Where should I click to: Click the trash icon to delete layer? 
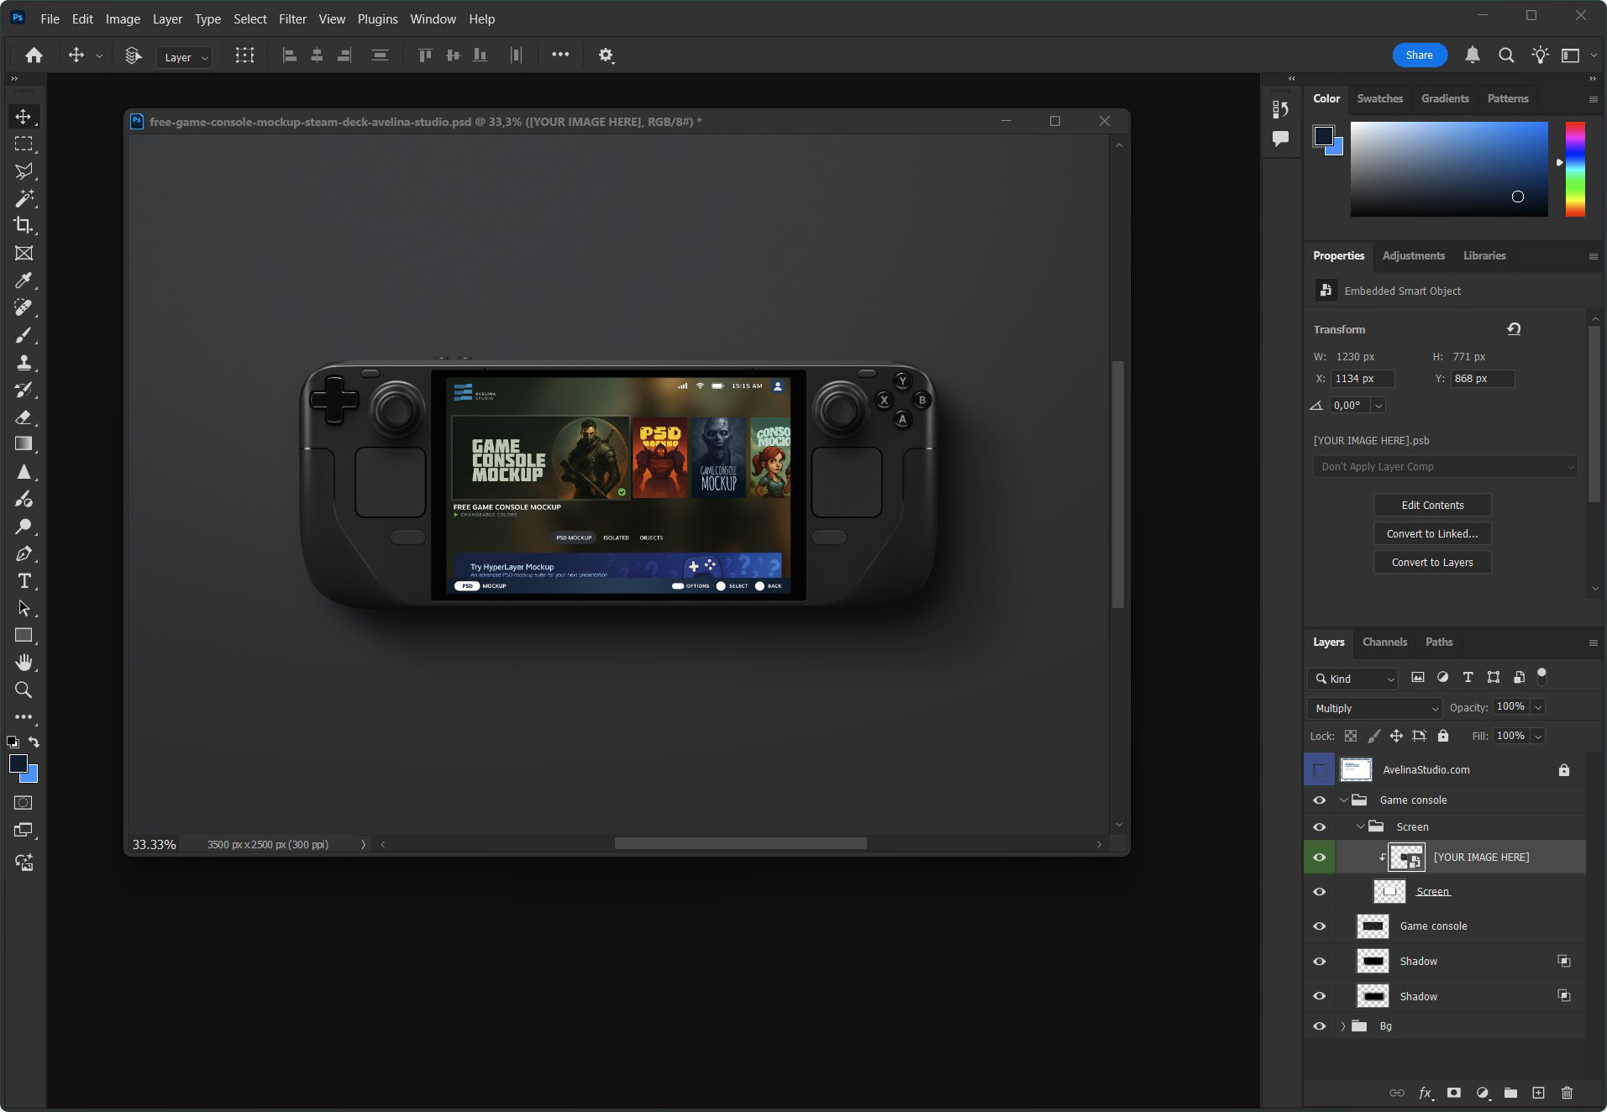(x=1567, y=1093)
